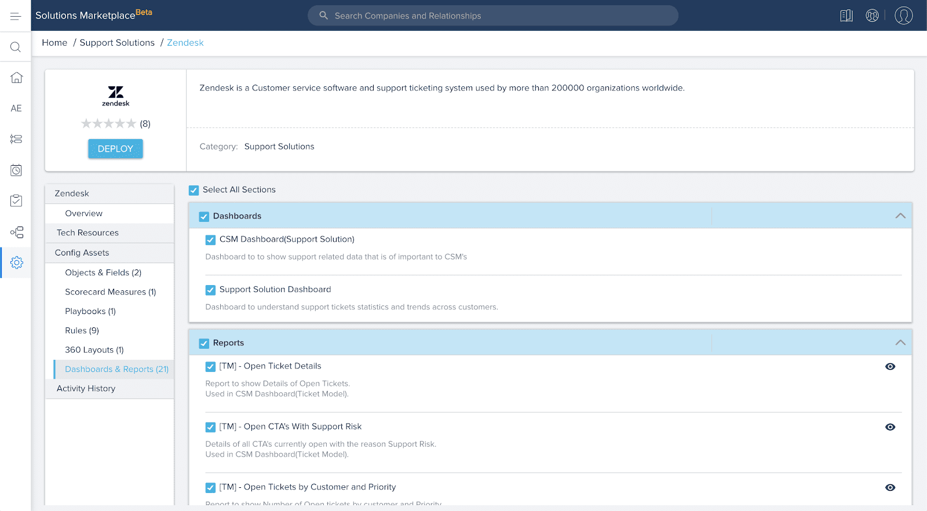Go to Home icon in sidebar
Viewport: 927px width, 511px height.
coord(16,78)
